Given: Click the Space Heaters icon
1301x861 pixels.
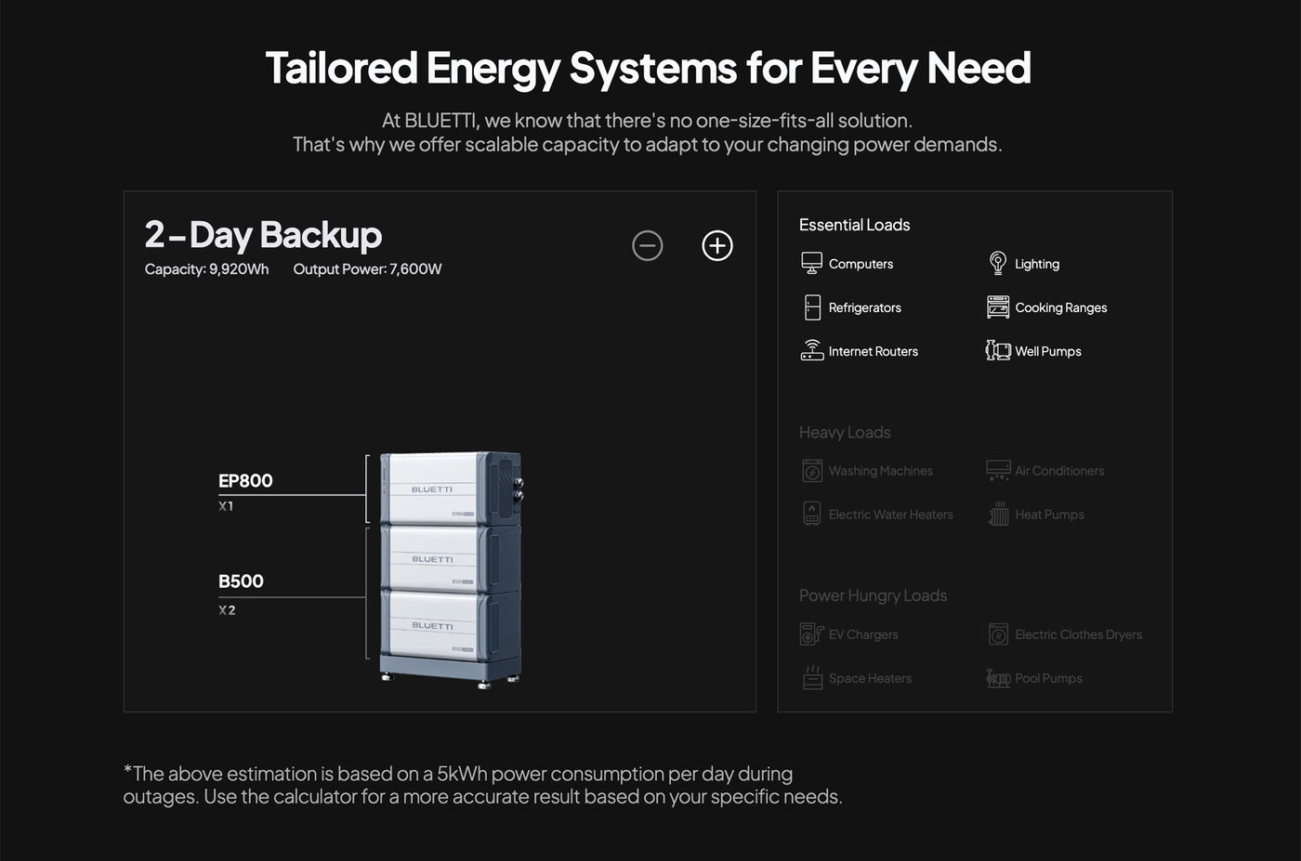Looking at the screenshot, I should click(811, 678).
